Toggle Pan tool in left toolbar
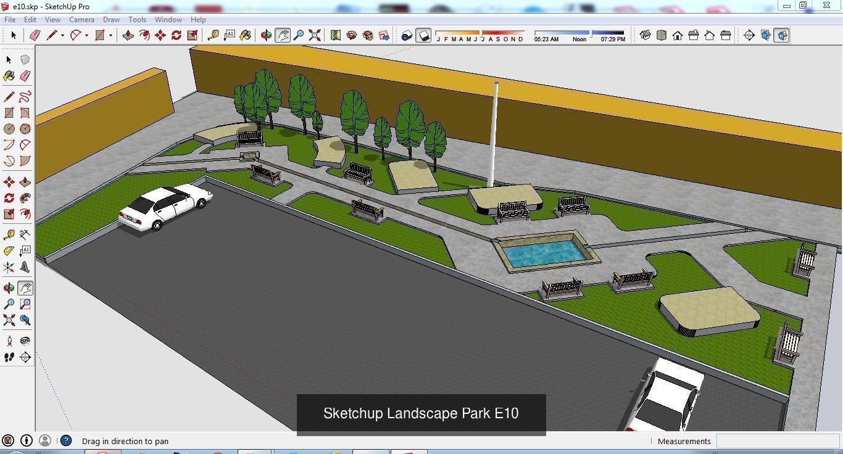The width and height of the screenshot is (843, 454). click(25, 288)
